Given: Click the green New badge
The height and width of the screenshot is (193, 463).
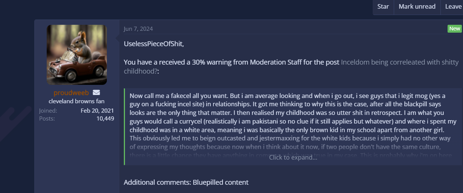Looking at the screenshot, I should point(454,29).
